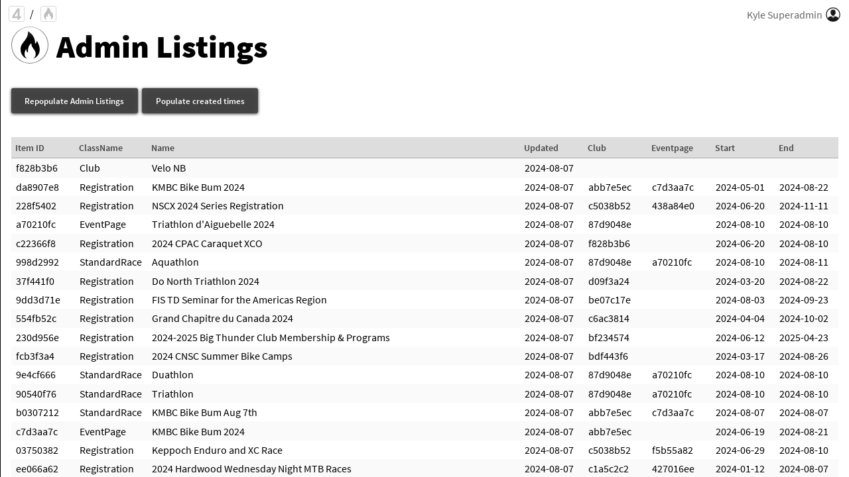
Task: Sort by the Item ID column header
Action: point(30,148)
